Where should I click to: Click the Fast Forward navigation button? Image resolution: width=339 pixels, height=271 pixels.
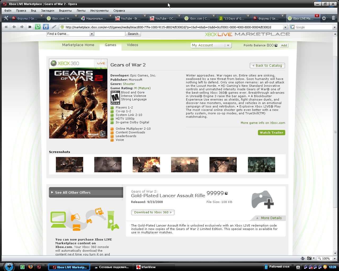[x=30, y=27]
